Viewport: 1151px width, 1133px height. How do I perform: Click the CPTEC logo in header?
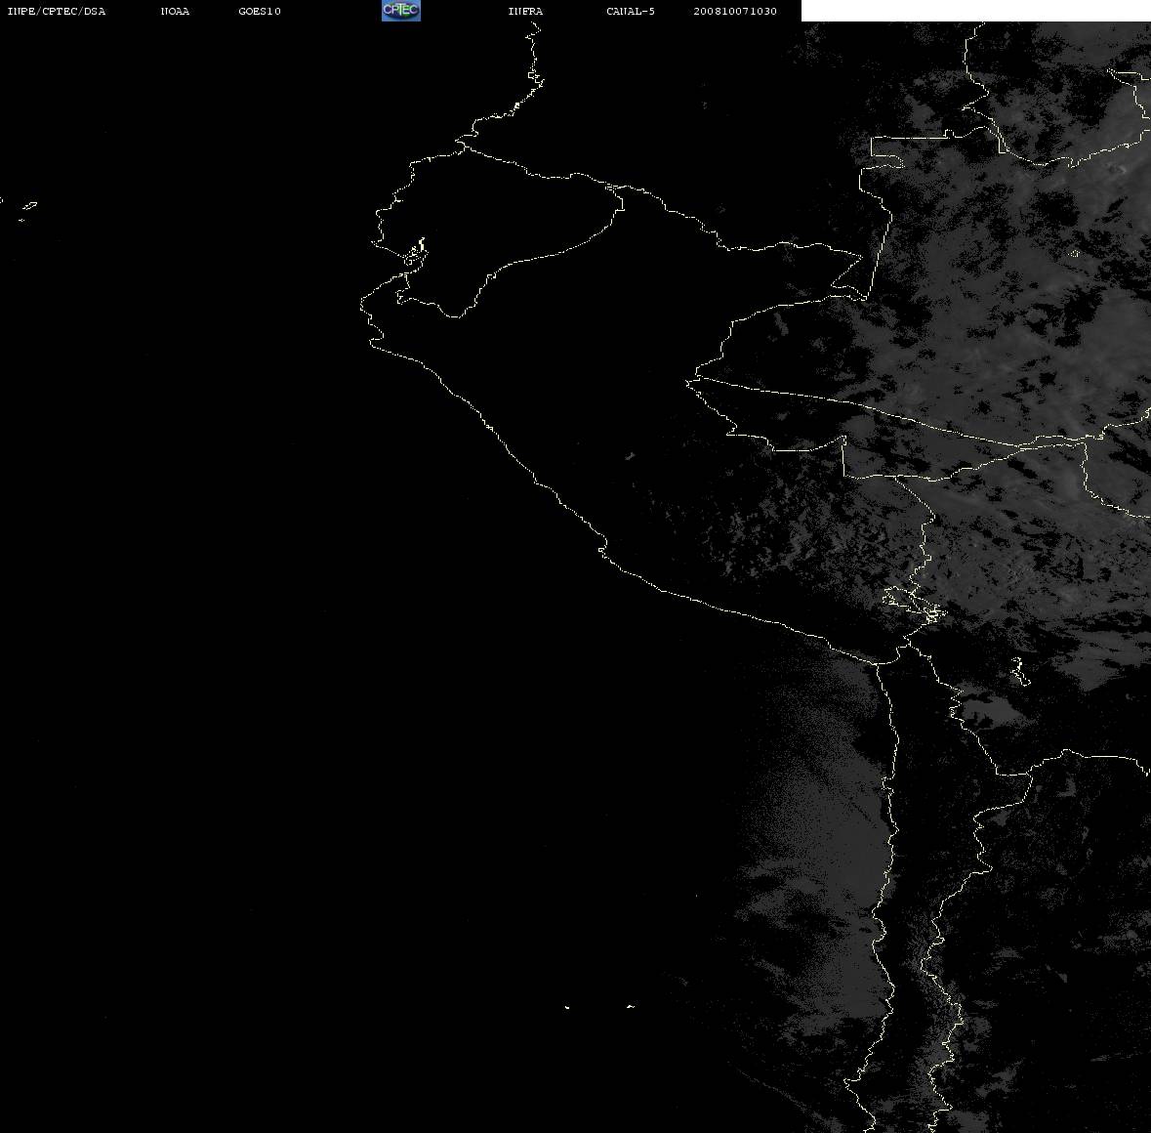pyautogui.click(x=401, y=11)
